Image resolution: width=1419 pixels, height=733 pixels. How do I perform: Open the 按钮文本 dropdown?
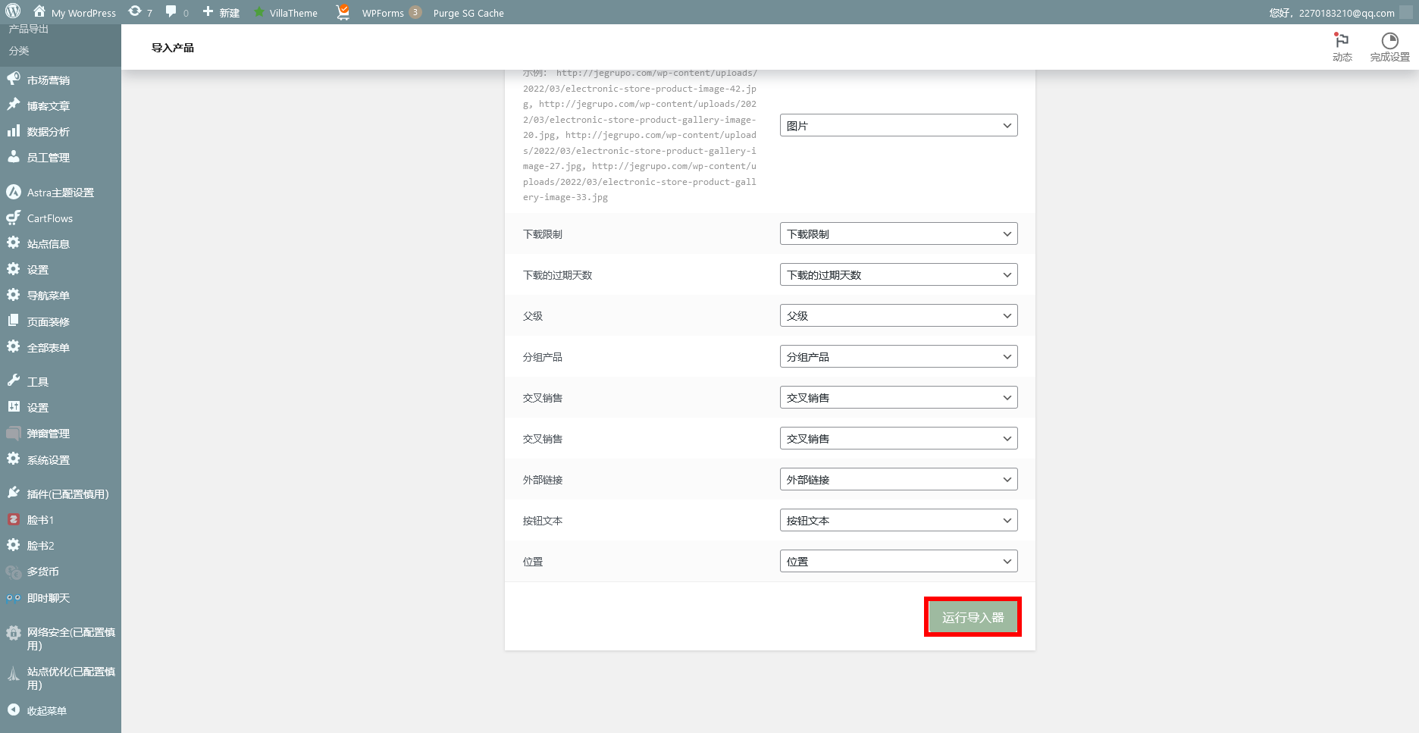click(898, 521)
